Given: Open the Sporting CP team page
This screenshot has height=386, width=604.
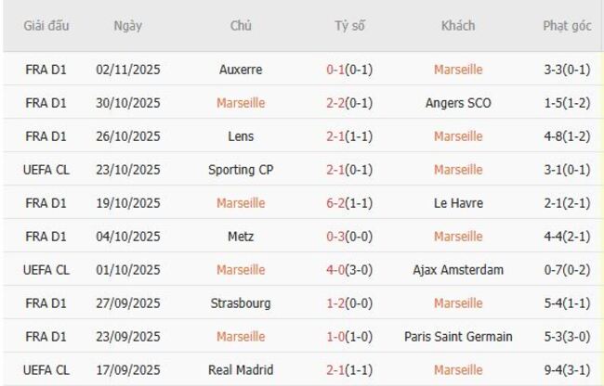Looking at the screenshot, I should pos(241,170).
